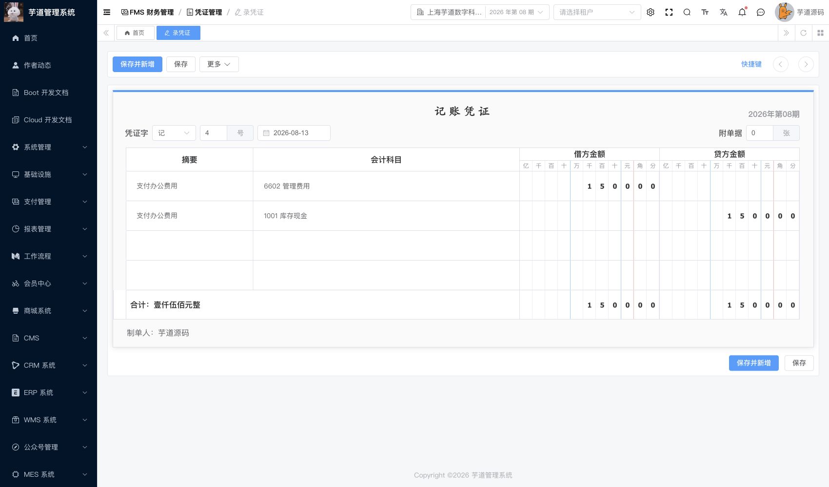Click top 保存并新增 button

pos(138,64)
